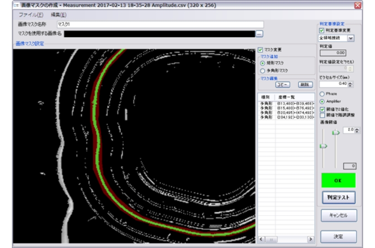Click the 画像マスク名称 text field
375x248 pixels.
(x=160, y=25)
